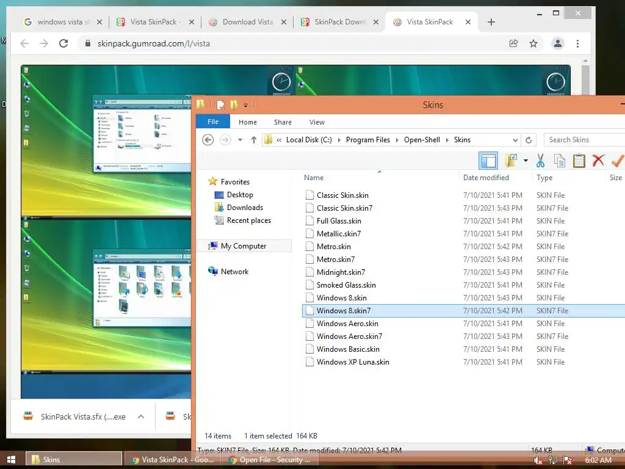This screenshot has height=469, width=625.
Task: Close the Vista SkinPack active tab
Action: (468, 22)
